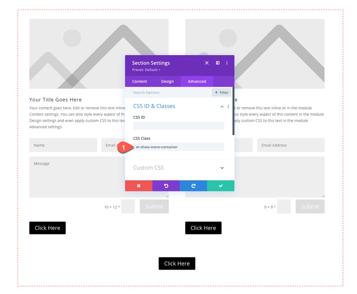Image resolution: width=357 pixels, height=294 pixels.
Task: Click the CSS ID input field
Action: click(179, 125)
